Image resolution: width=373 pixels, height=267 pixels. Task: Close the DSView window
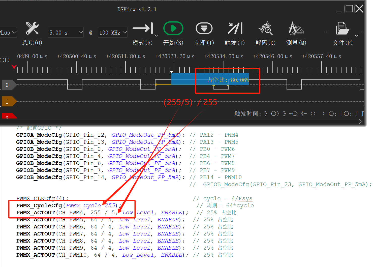pos(360,9)
